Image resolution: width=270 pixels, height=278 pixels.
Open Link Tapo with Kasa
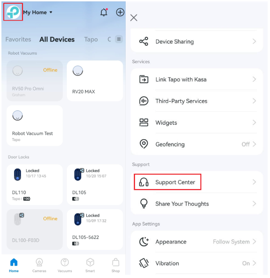(x=197, y=79)
